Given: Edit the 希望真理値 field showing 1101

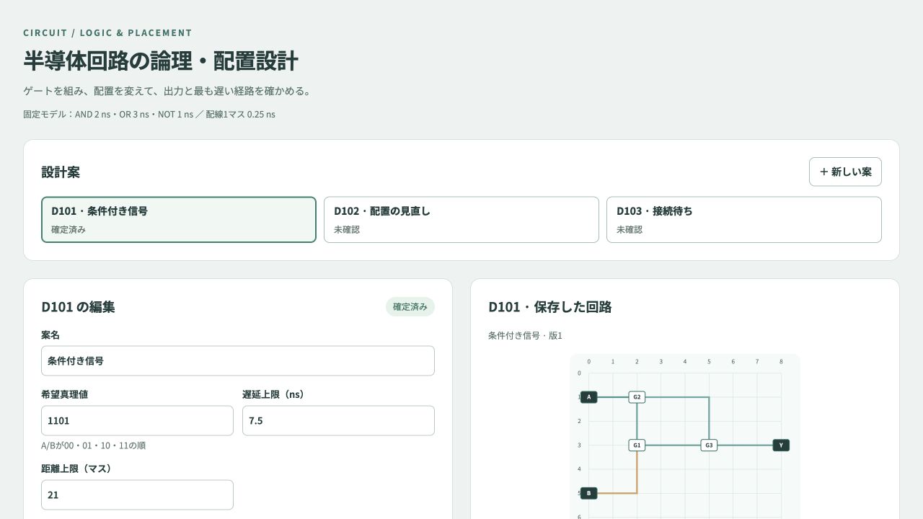Looking at the screenshot, I should 137,420.
